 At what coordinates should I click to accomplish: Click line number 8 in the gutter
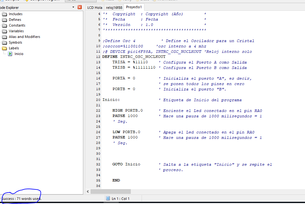pos(99,35)
